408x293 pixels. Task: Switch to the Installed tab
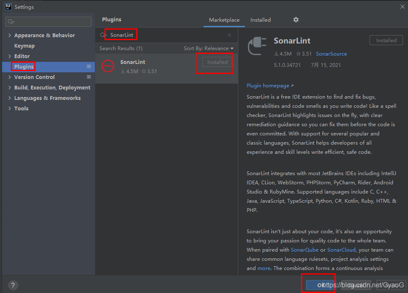(x=260, y=20)
